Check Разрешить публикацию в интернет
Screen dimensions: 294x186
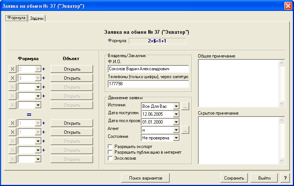click(110, 152)
